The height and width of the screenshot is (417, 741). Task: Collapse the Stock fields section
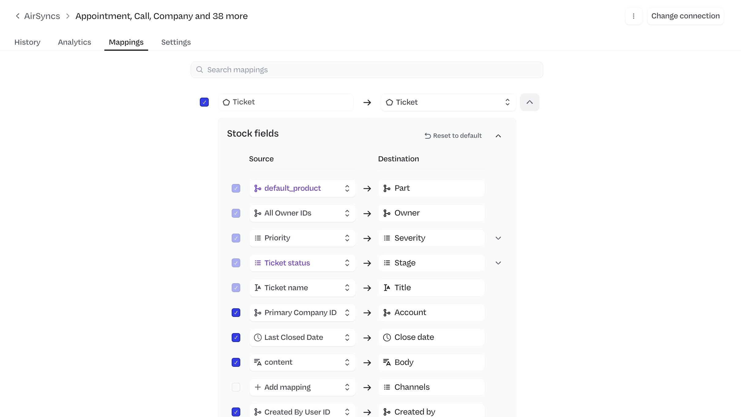498,136
